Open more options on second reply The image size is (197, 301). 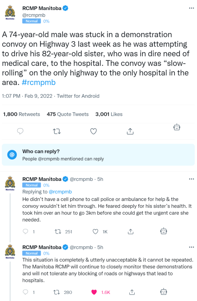coord(191,247)
